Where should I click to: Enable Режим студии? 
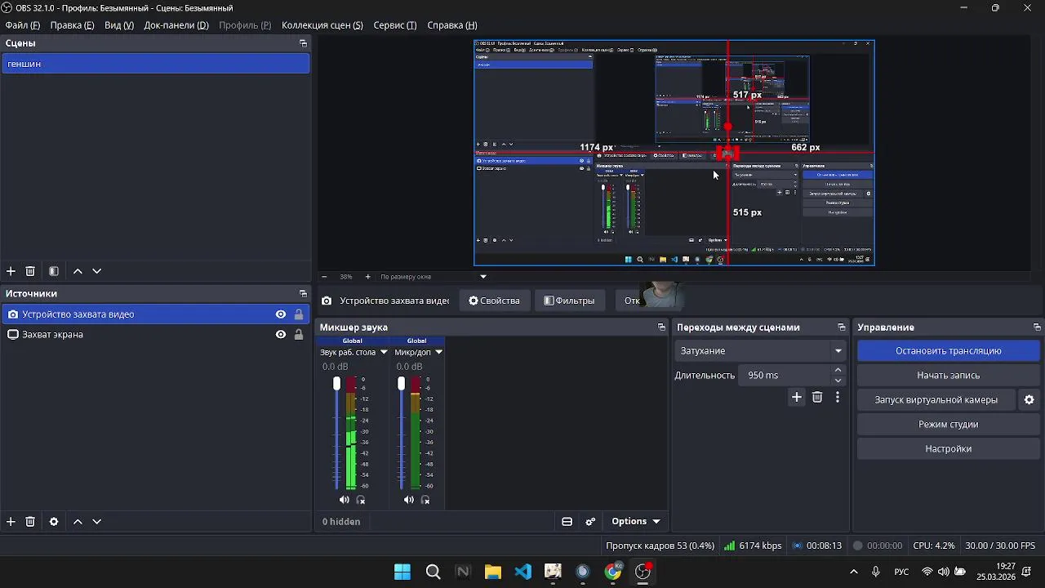click(948, 425)
